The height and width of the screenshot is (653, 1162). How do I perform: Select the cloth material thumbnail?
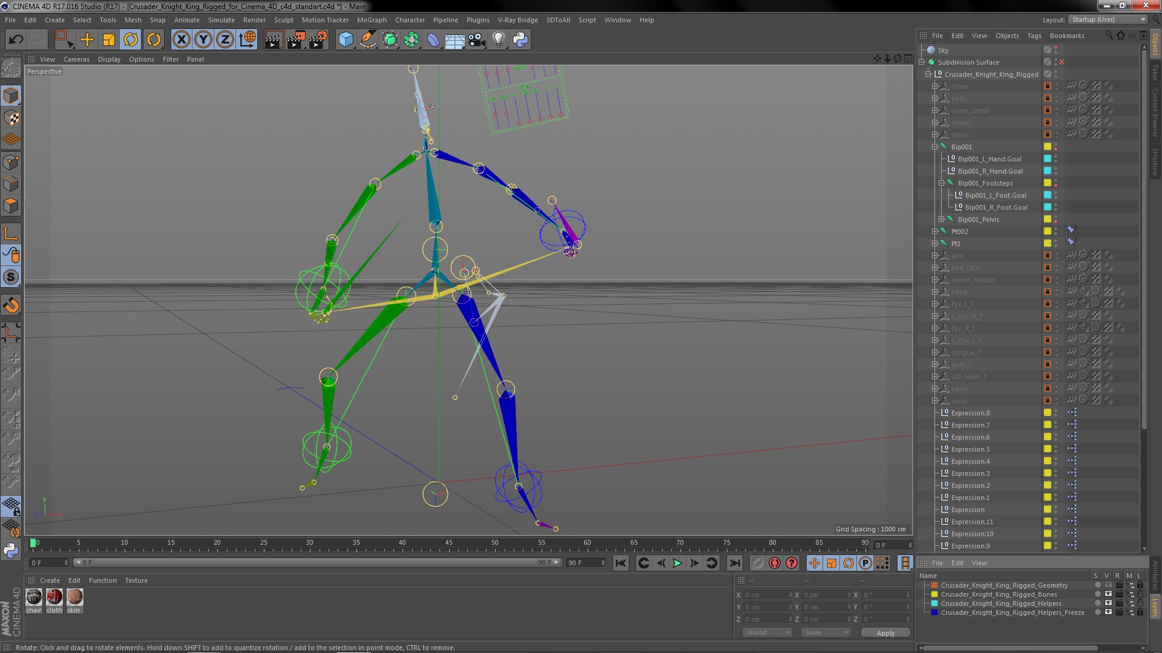(x=54, y=597)
